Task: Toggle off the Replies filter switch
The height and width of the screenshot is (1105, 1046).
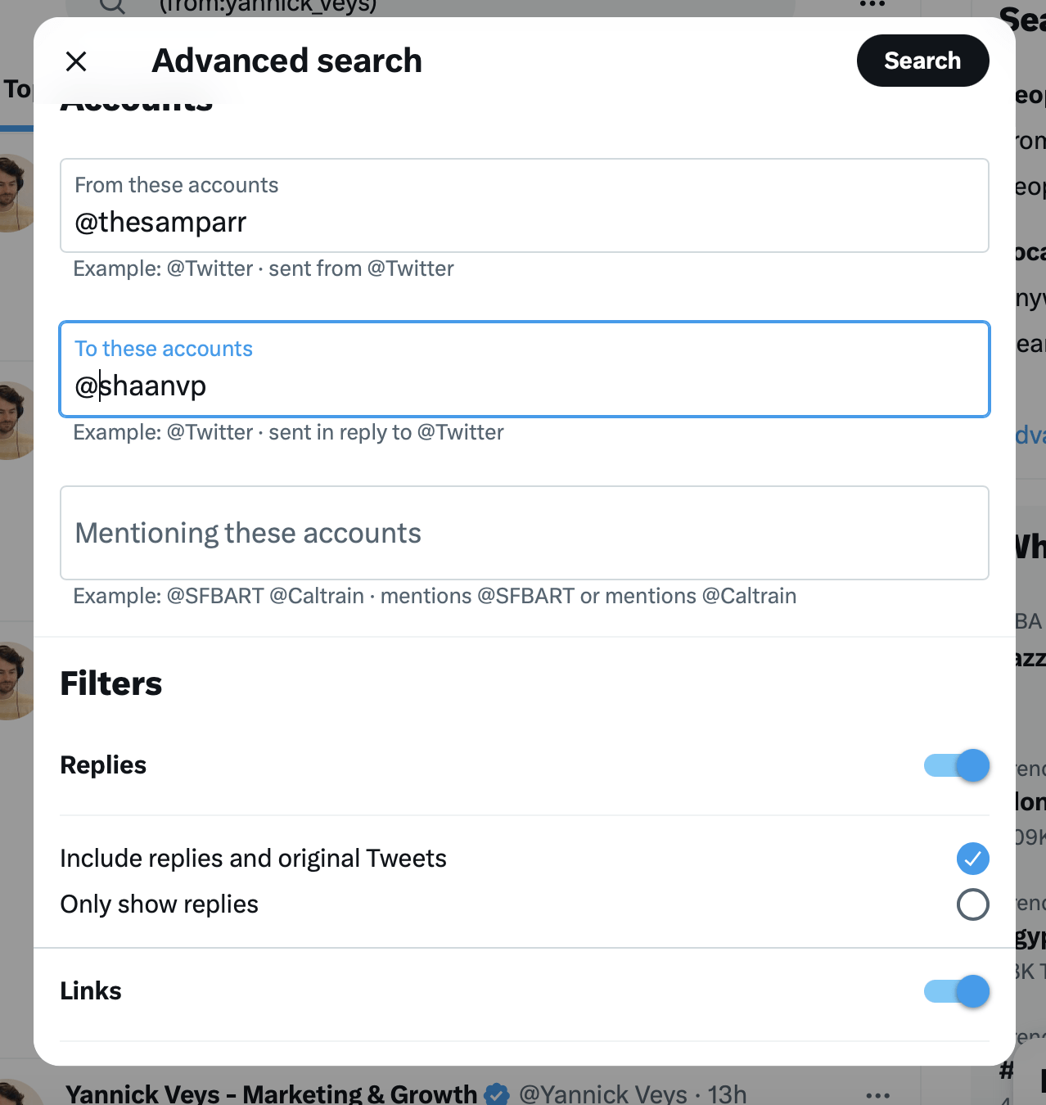Action: pyautogui.click(x=956, y=765)
